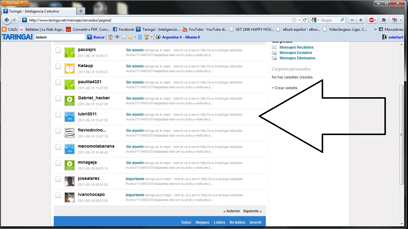
Task: Go to the browser home page icon
Action: pyautogui.click(x=384, y=20)
